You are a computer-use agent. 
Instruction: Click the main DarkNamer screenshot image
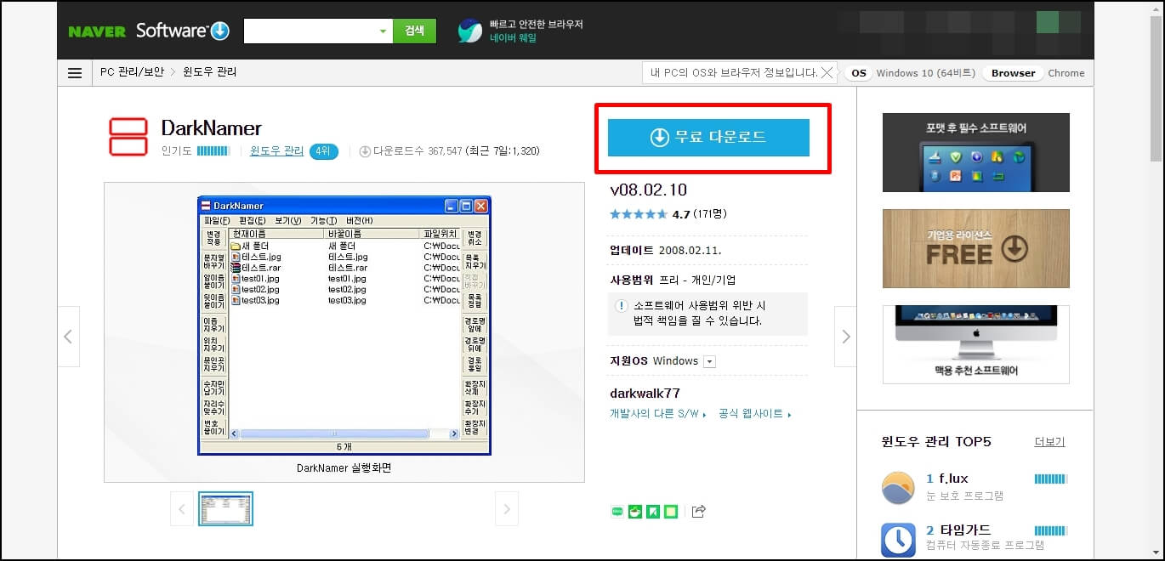344,326
